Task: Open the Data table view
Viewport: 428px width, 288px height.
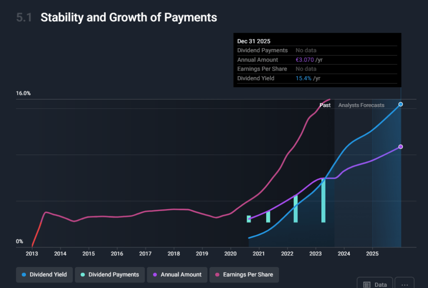Action: [x=375, y=284]
